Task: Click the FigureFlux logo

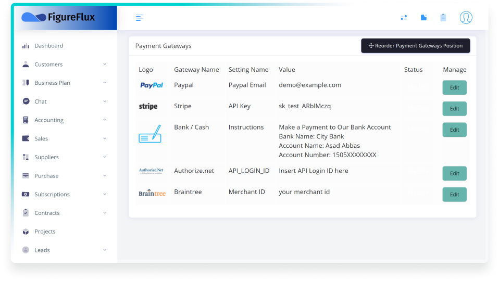Action: click(x=58, y=17)
